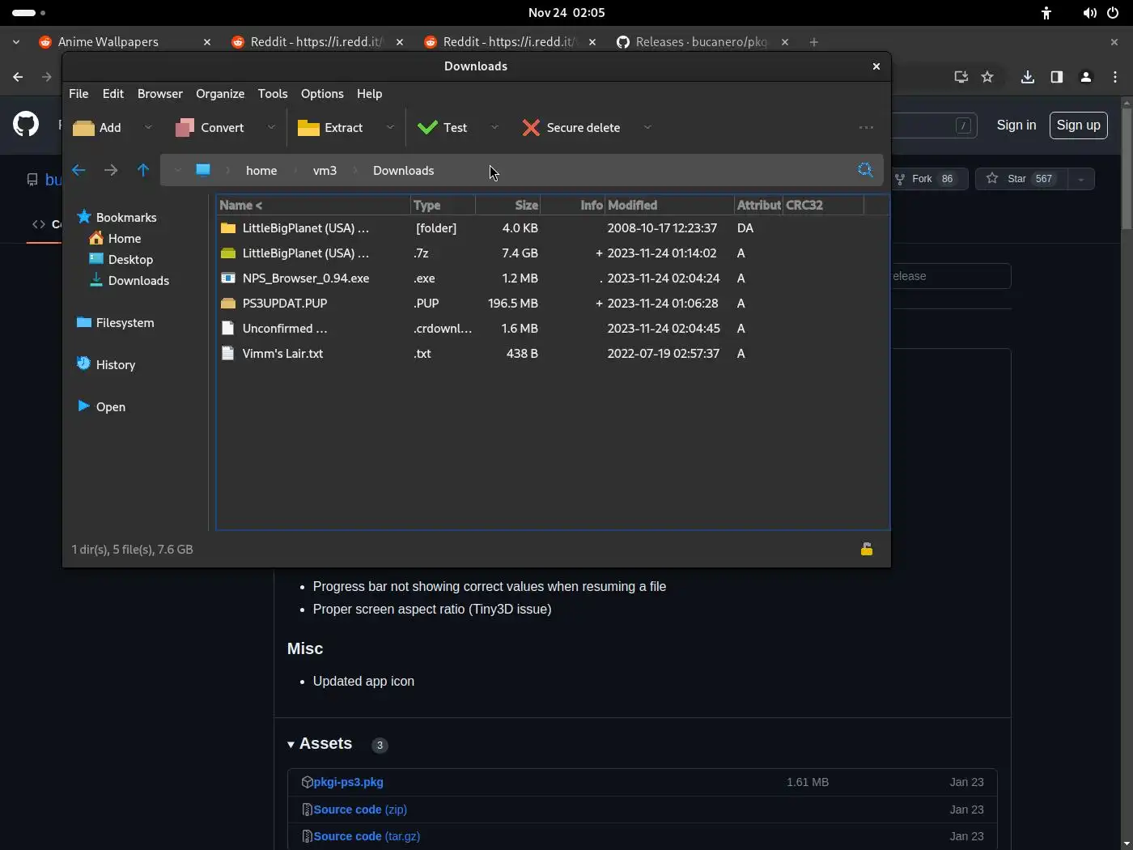Click the install app icon in address bar

(961, 77)
